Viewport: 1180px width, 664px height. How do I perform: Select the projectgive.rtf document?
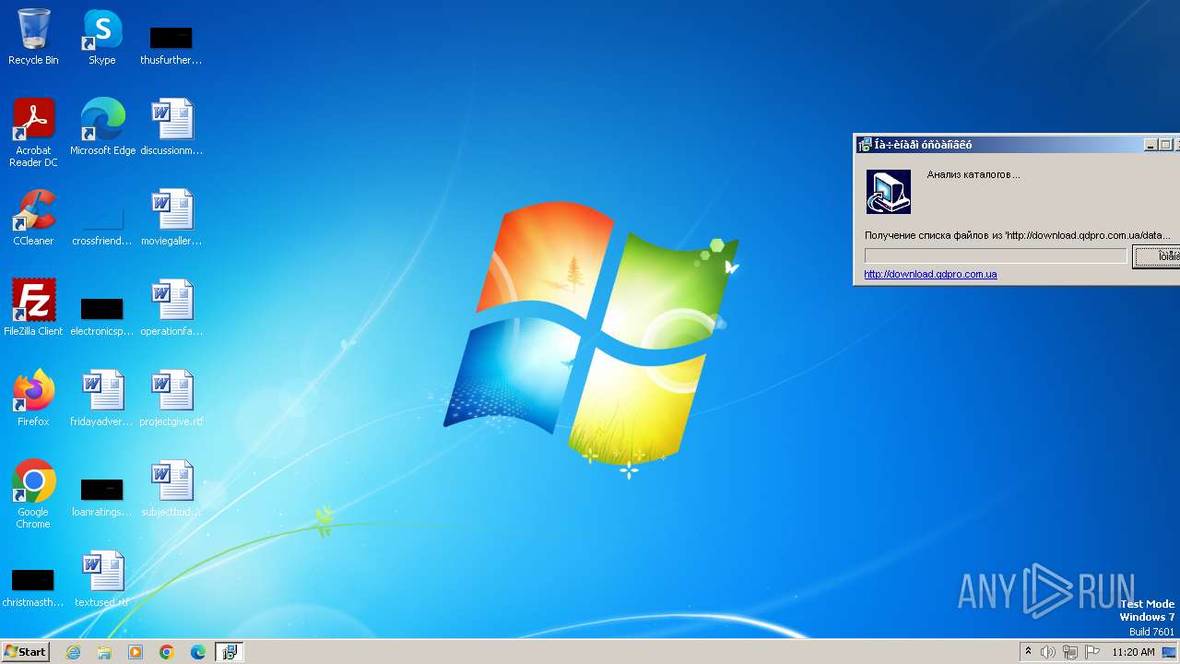[171, 398]
